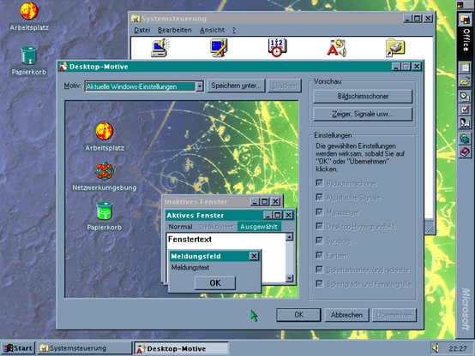Screen dimensions: 475x356
Task: Click the appointment clock icon on Office bar
Action: [466, 96]
